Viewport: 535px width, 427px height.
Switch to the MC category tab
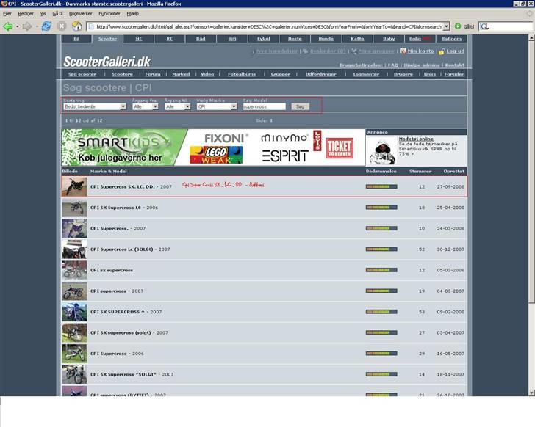(x=138, y=38)
